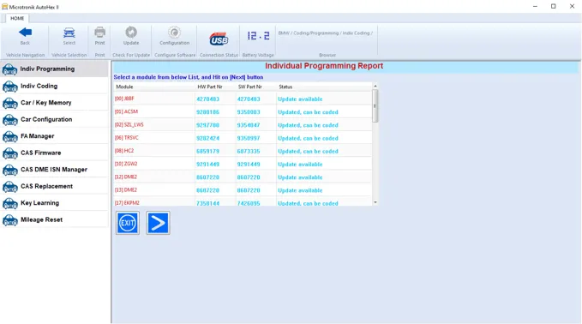Select the [17] EKPM2 module row
Screen dimensions: 582x324
pos(243,201)
